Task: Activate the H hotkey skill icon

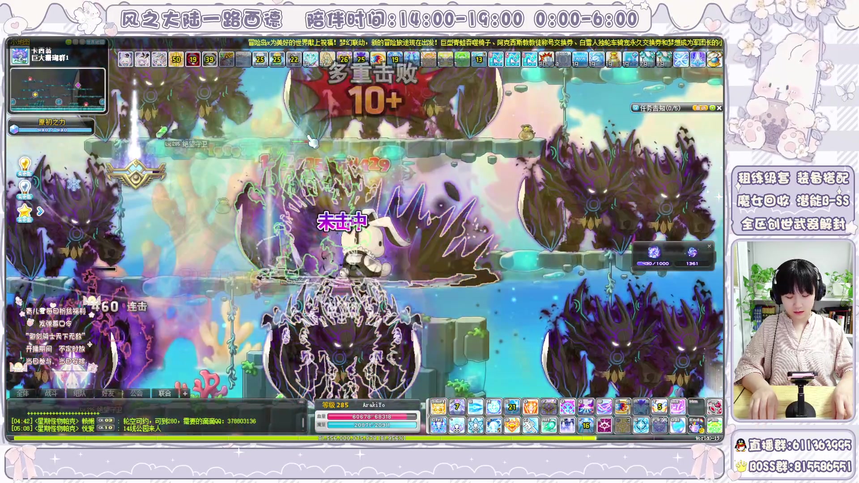Action: click(x=493, y=407)
